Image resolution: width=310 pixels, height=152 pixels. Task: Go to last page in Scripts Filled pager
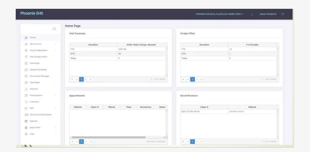202,79
